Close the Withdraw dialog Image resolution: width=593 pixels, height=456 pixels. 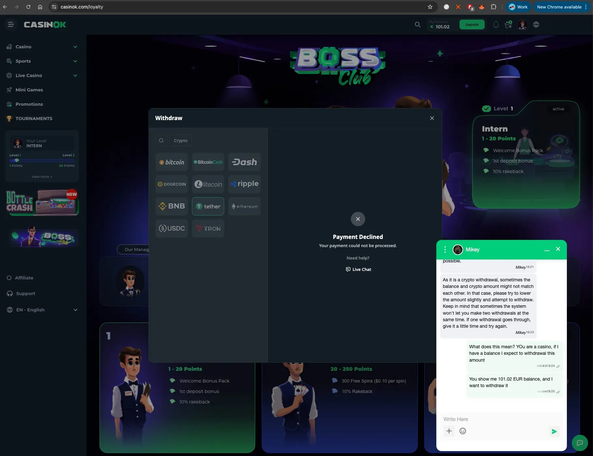tap(432, 118)
